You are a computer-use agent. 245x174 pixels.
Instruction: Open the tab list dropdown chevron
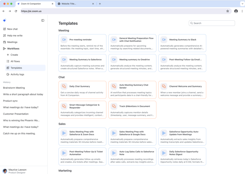click(242, 4)
